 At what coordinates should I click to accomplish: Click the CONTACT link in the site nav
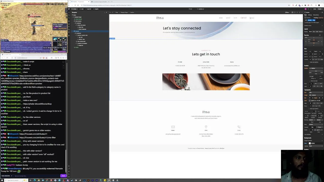click(x=244, y=18)
